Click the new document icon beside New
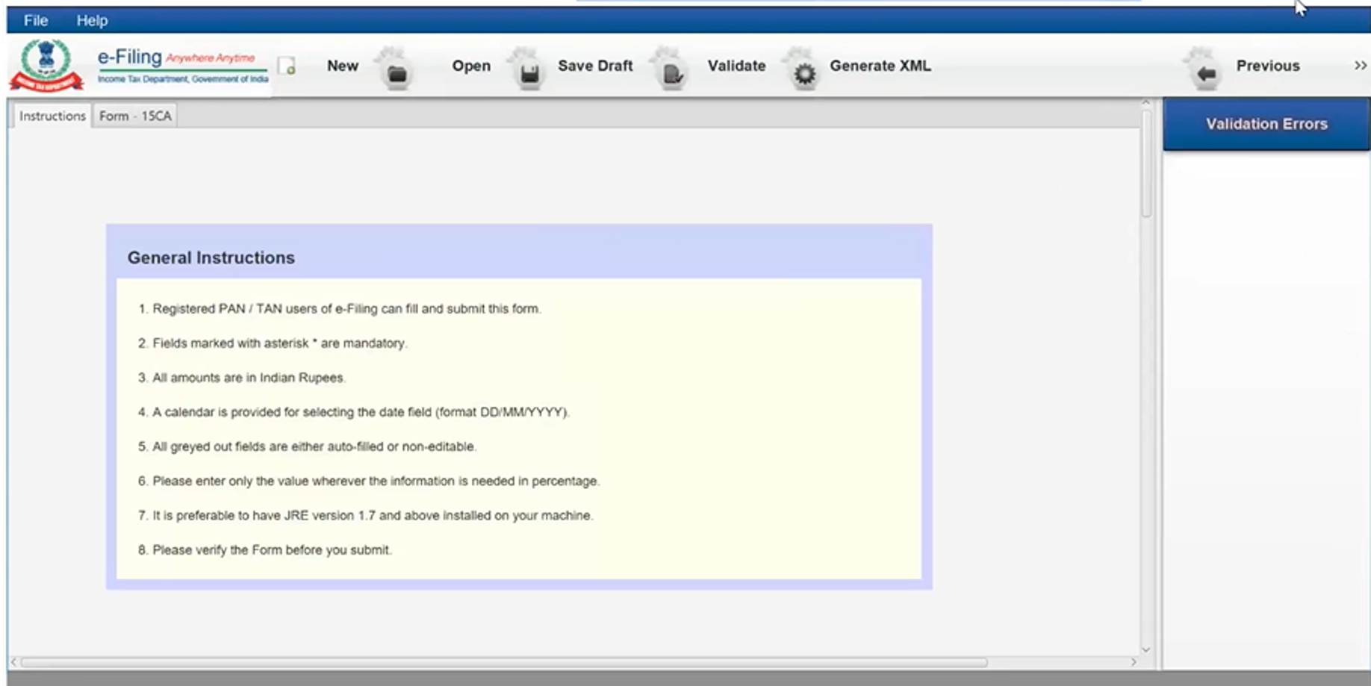This screenshot has height=686, width=1371. pyautogui.click(x=287, y=66)
